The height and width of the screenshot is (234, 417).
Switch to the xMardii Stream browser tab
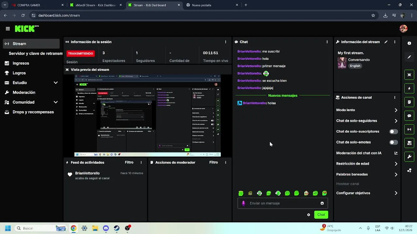[96, 5]
